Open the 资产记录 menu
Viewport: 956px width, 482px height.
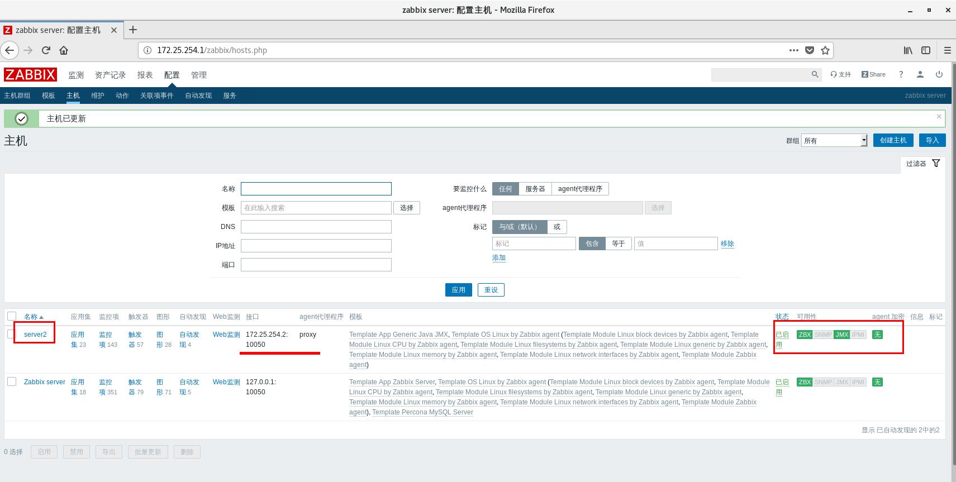click(111, 75)
